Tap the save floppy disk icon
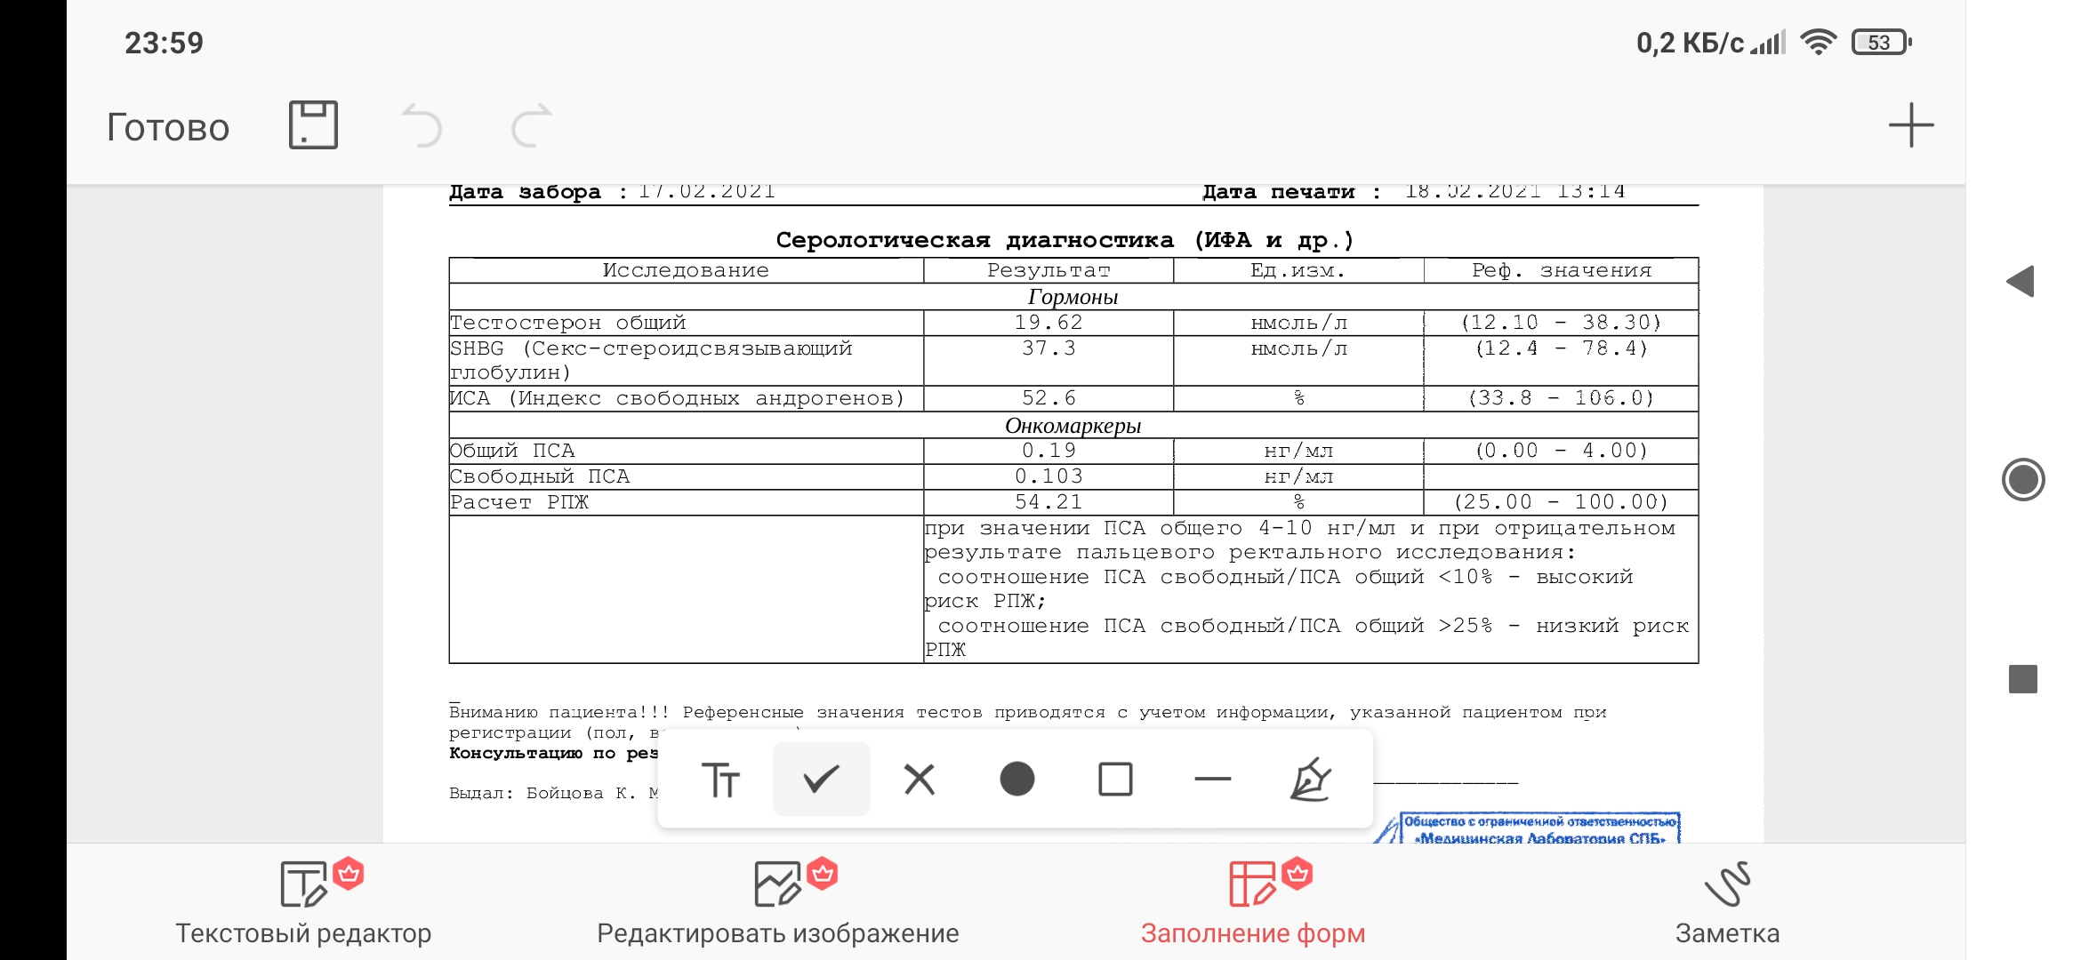2081x960 pixels. (313, 125)
